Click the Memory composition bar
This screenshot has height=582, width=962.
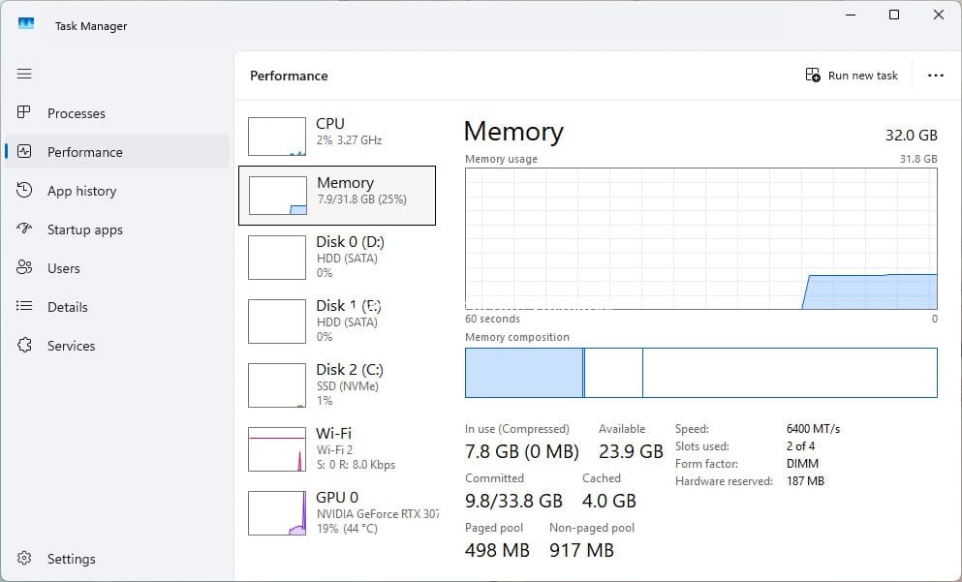pyautogui.click(x=700, y=373)
